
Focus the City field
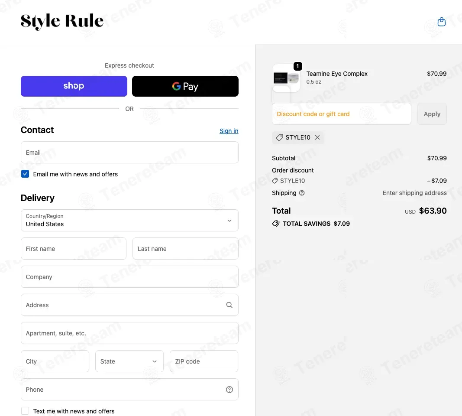(55, 361)
